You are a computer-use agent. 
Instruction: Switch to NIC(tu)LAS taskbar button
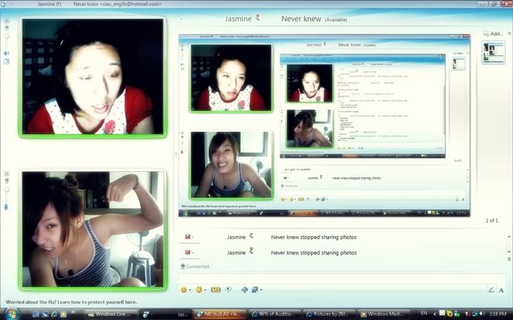220,314
